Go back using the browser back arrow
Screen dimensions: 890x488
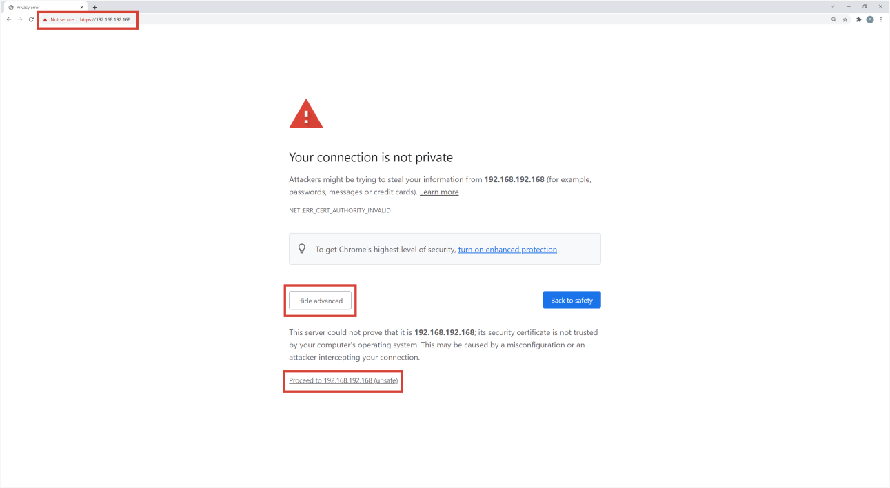click(9, 19)
